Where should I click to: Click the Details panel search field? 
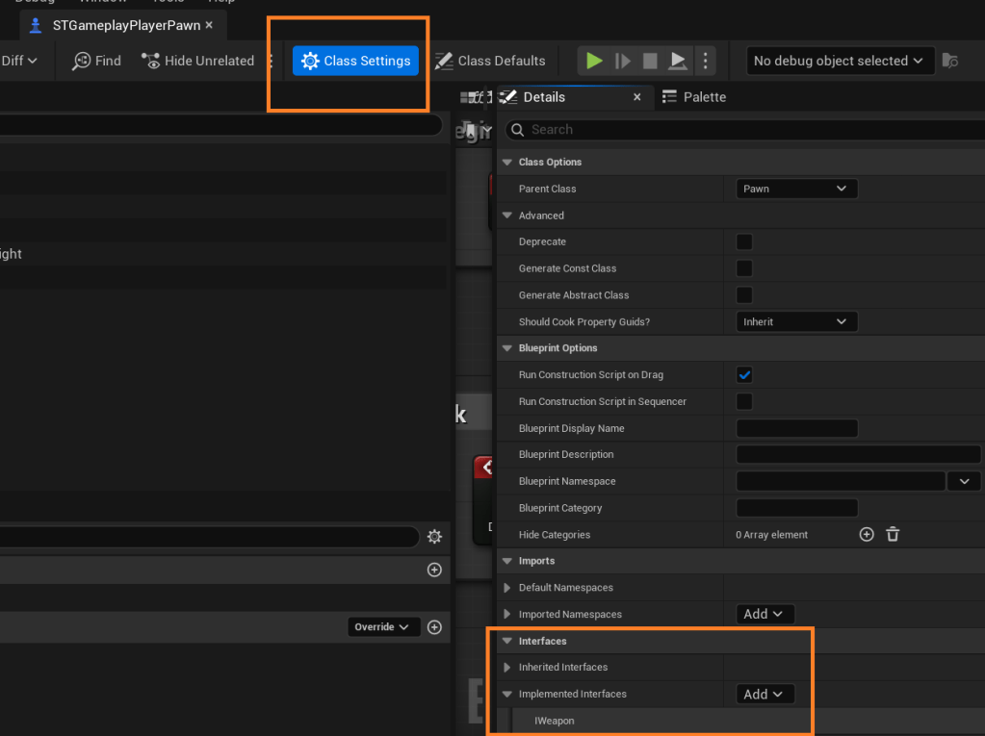coord(751,130)
